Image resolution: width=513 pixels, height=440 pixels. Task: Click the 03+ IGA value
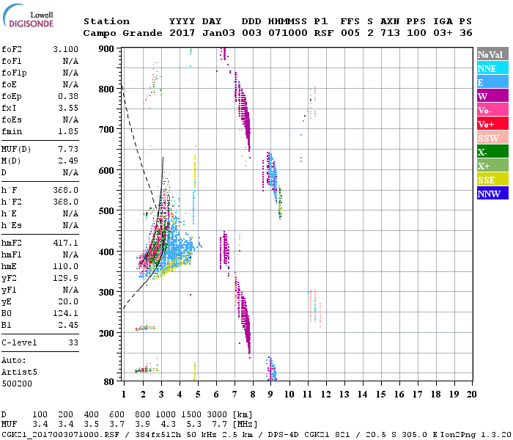(443, 34)
